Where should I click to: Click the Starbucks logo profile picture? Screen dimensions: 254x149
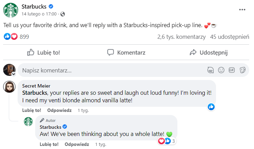click(10, 10)
